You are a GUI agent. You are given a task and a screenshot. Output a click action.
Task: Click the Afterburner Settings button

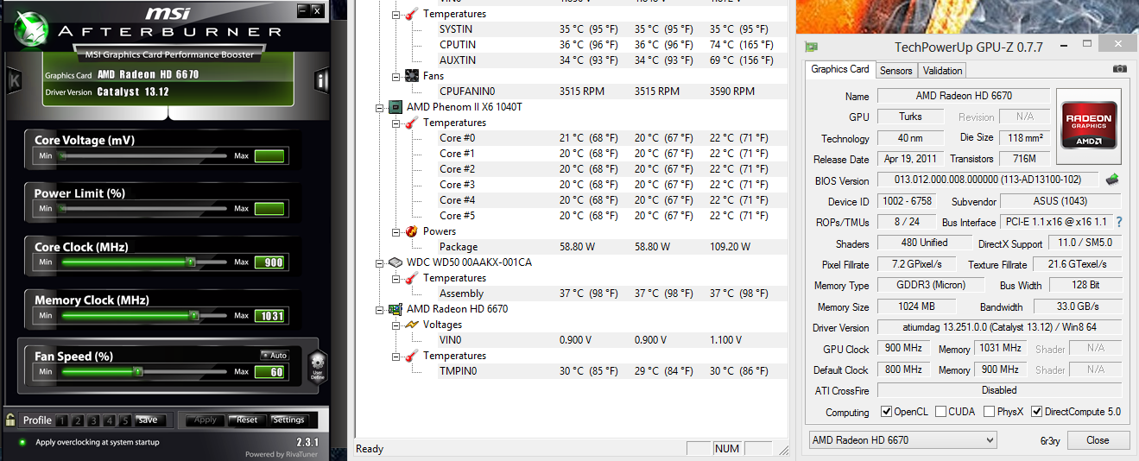(288, 420)
